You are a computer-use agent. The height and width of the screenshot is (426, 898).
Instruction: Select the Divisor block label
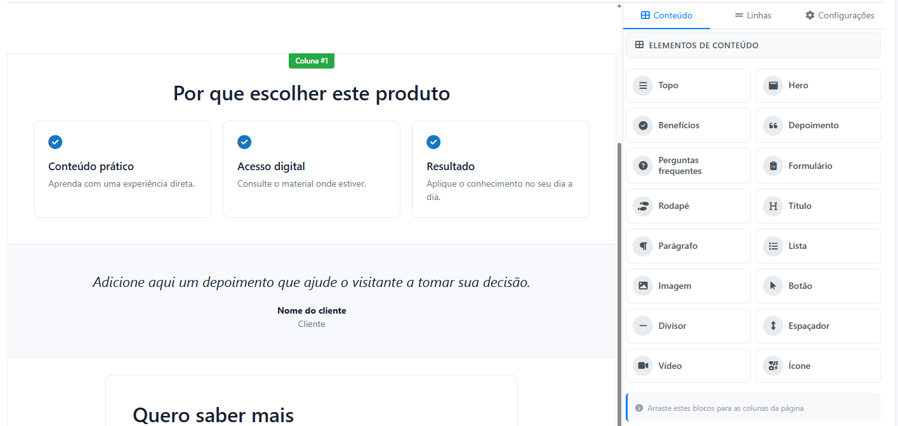pos(673,326)
